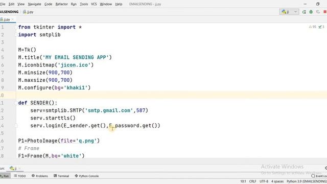Open the Window menu
The image size is (327, 184).
106,4
